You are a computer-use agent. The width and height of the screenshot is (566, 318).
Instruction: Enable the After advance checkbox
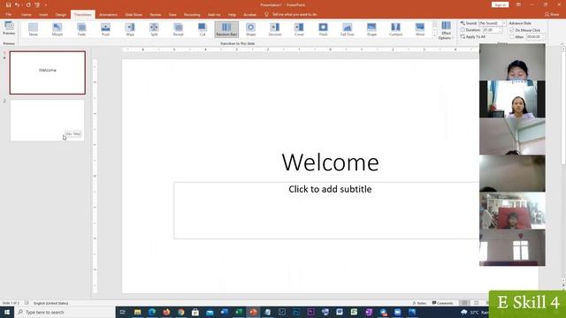512,37
